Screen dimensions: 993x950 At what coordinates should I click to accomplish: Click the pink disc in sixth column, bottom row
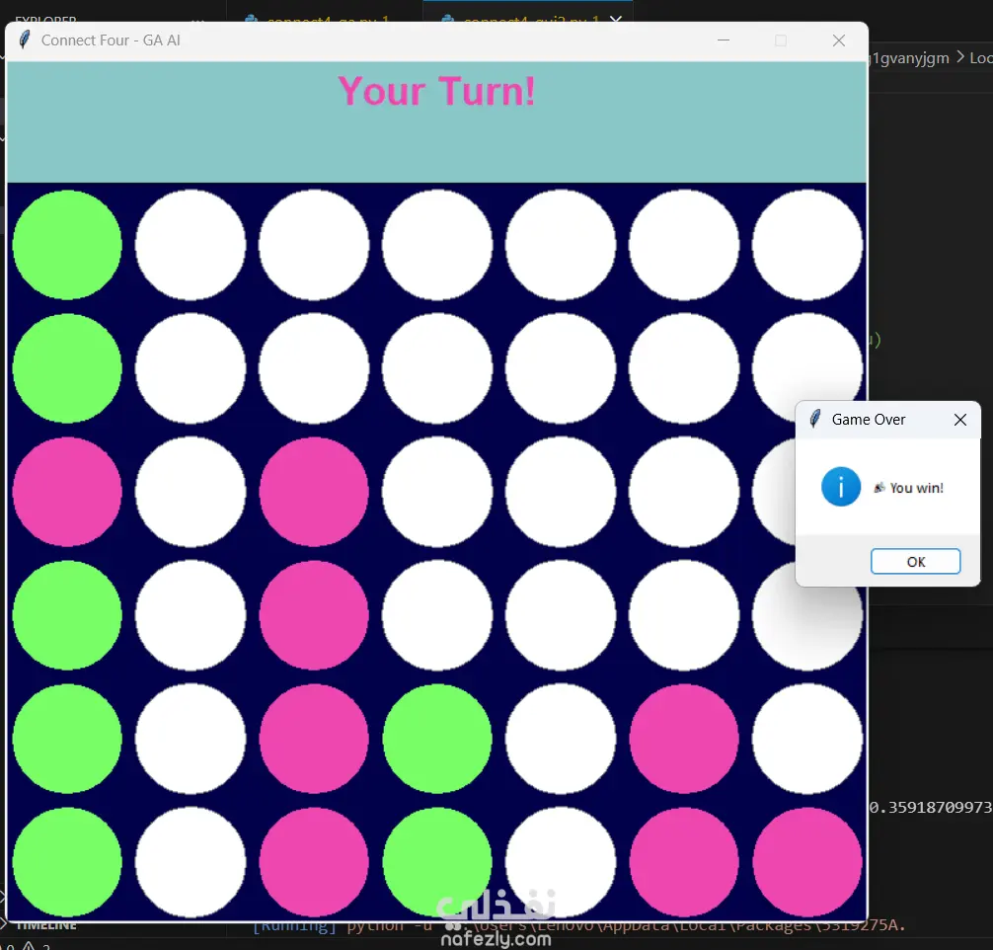point(684,862)
